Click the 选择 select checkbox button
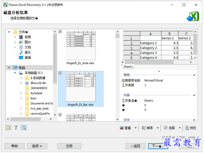204x153 pixels. (x=169, y=128)
